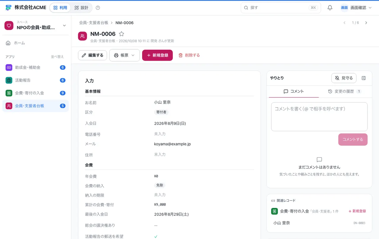This screenshot has width=379, height=239.
Task: Click the 寄付者 category tag
Action: click(x=161, y=112)
